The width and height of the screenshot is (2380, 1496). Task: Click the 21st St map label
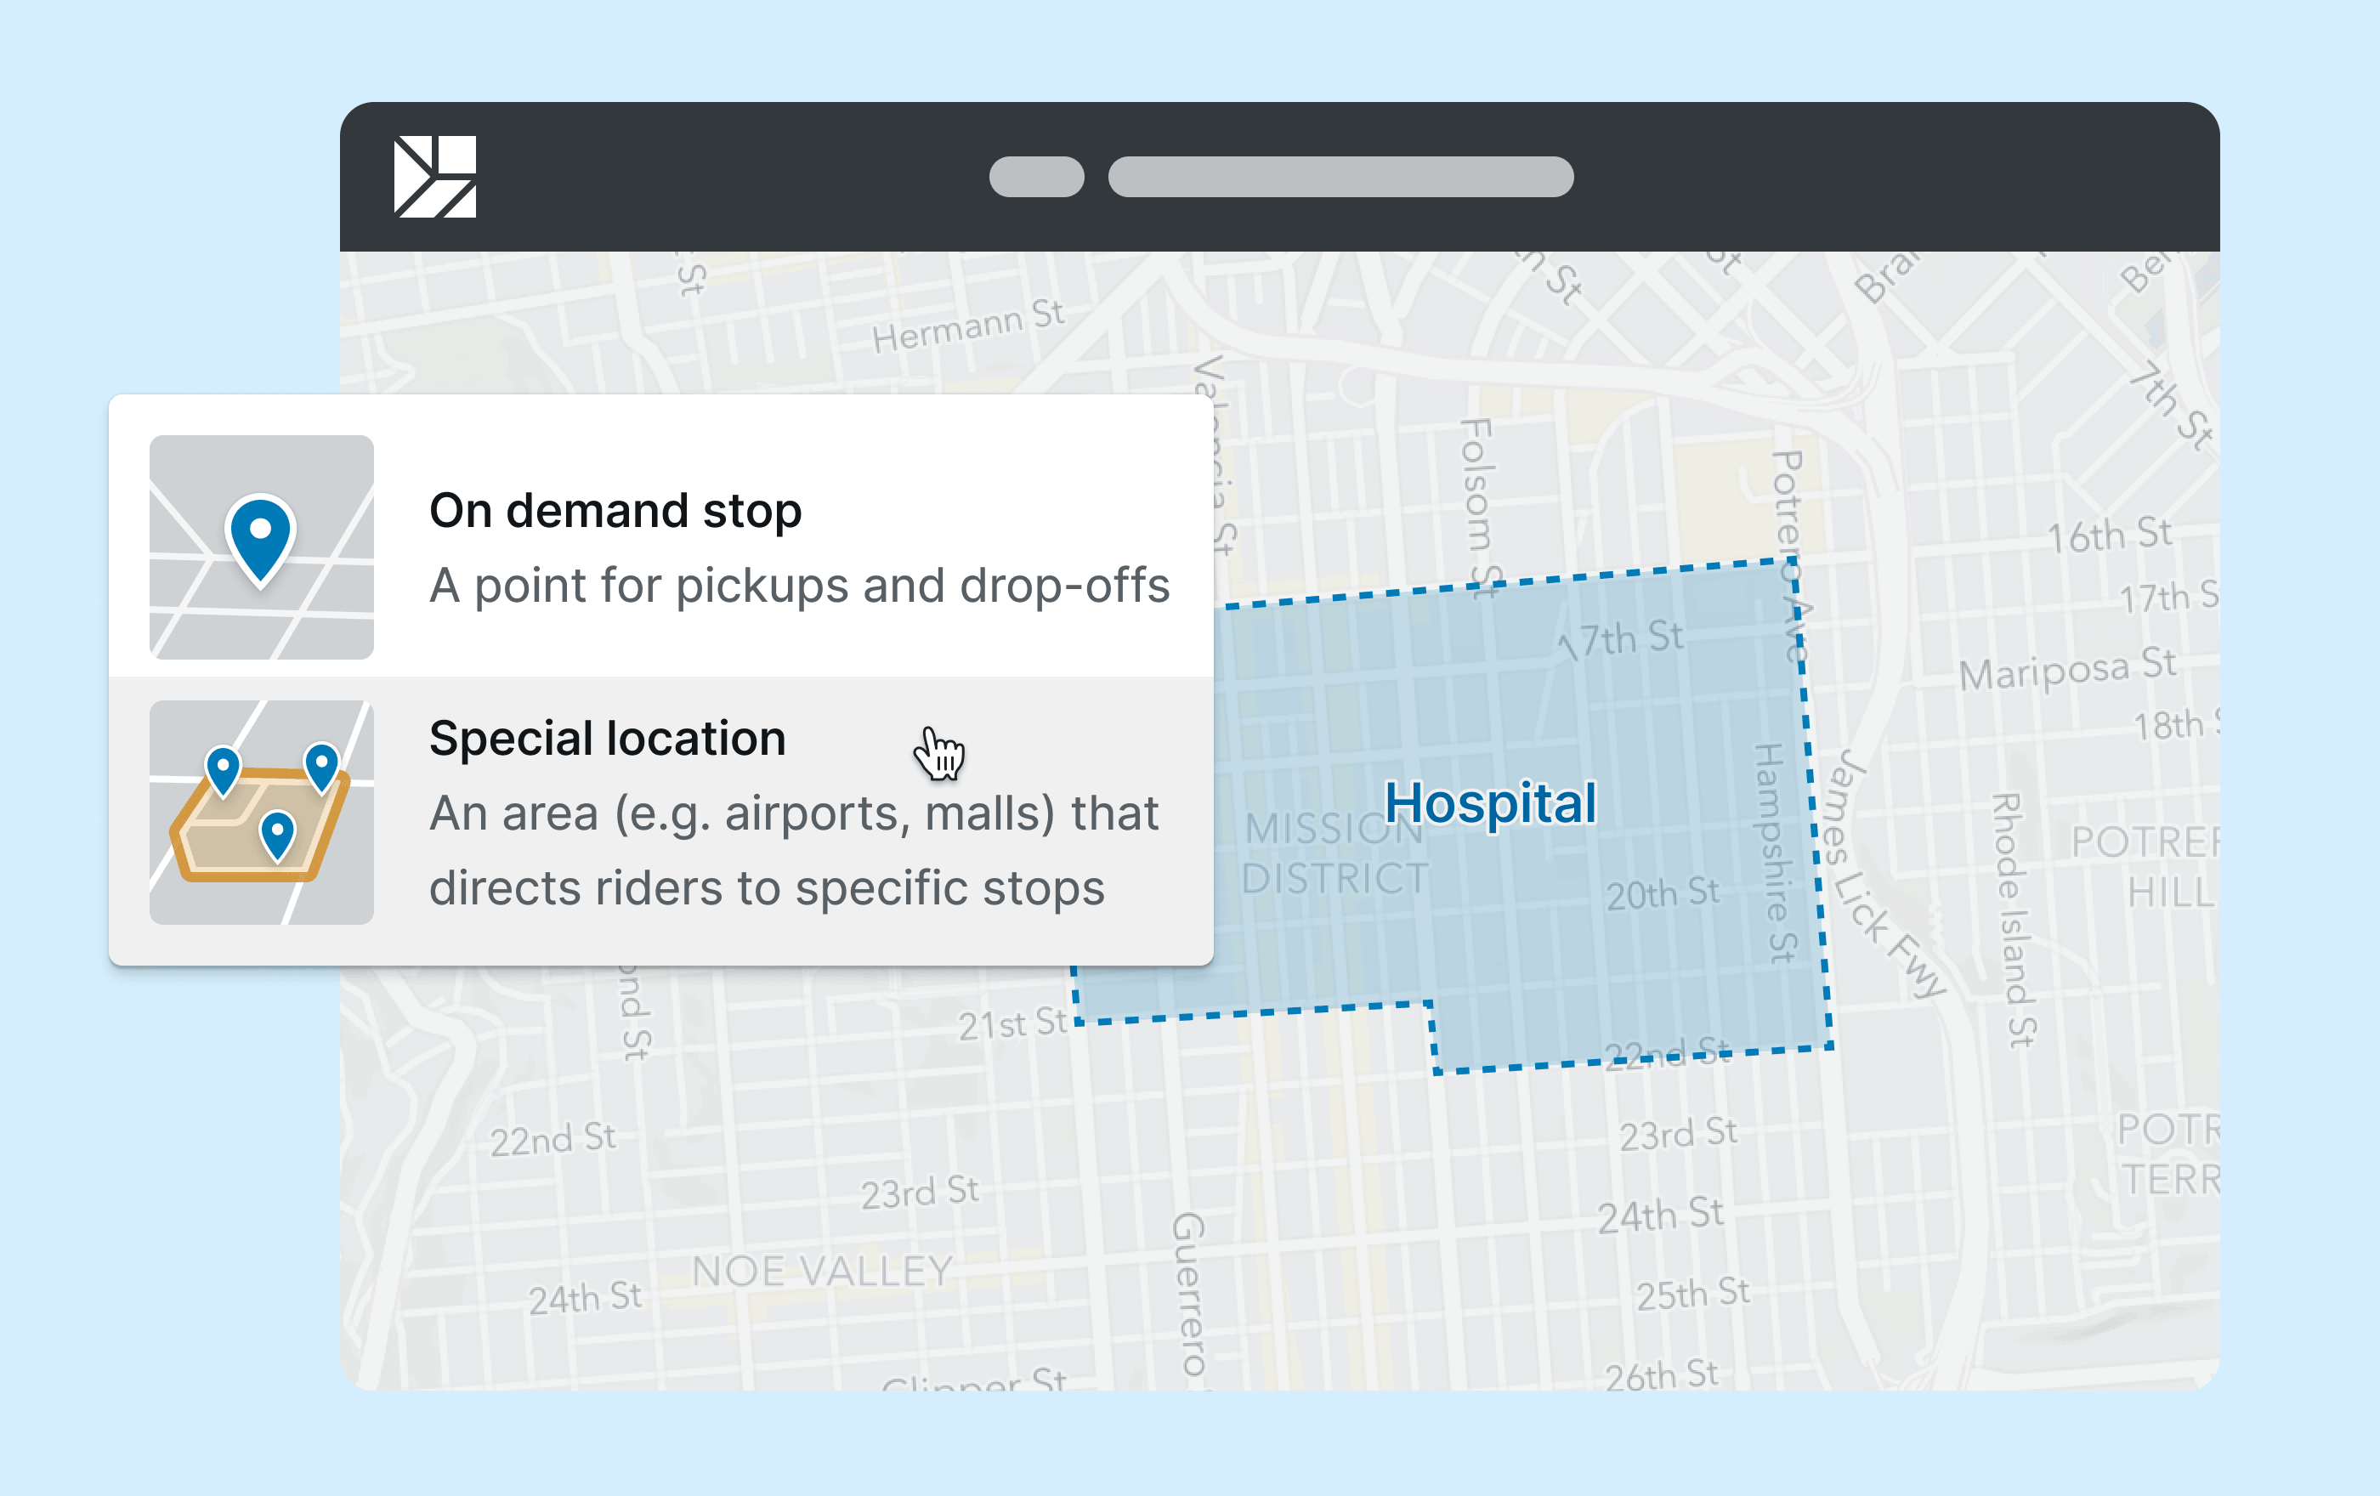tap(1013, 1023)
